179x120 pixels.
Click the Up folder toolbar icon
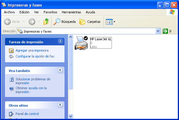(x=46, y=22)
